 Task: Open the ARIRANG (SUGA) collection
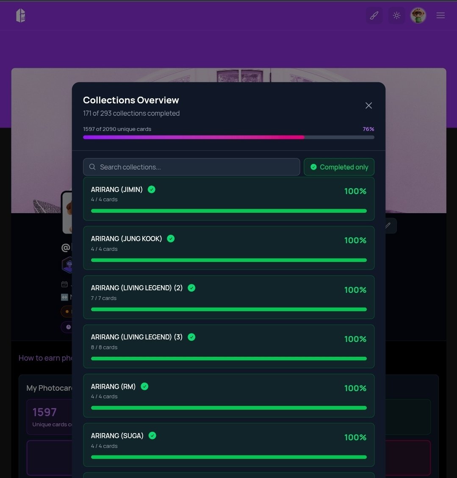[x=229, y=445]
